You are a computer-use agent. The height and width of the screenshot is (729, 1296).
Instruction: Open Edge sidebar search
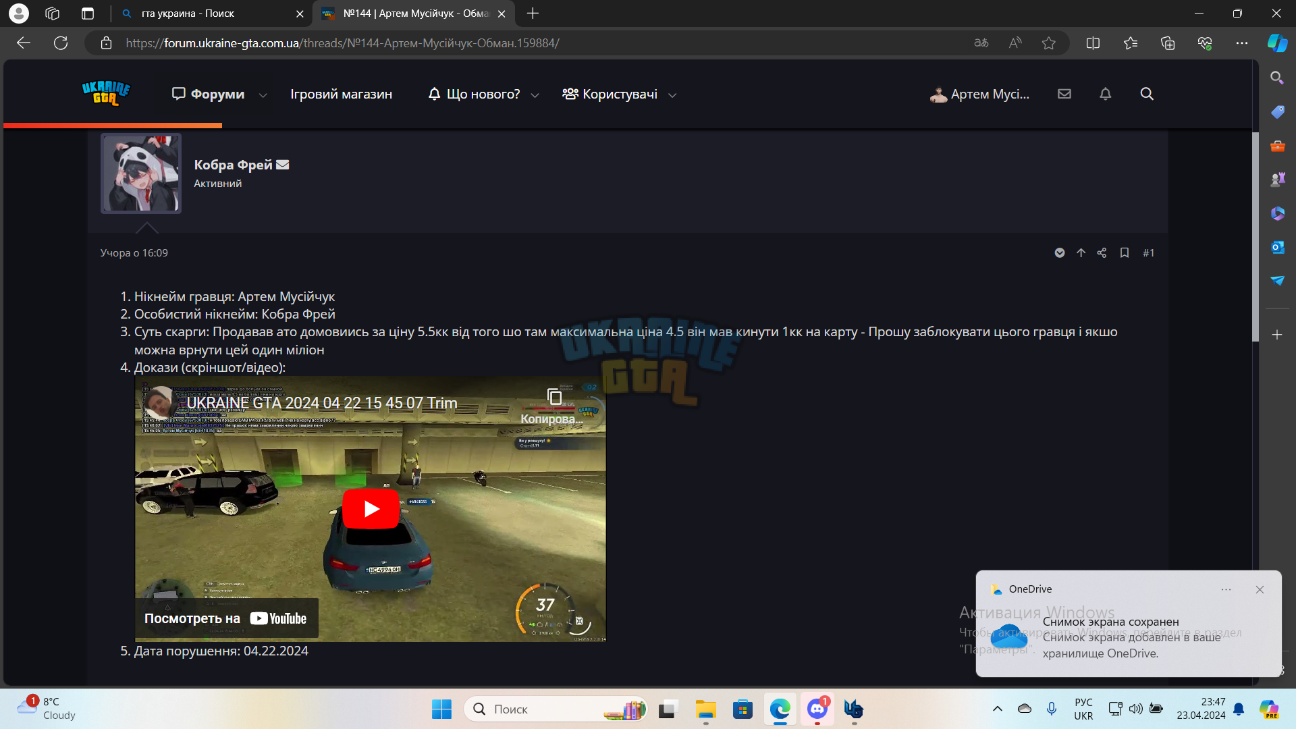pyautogui.click(x=1277, y=78)
